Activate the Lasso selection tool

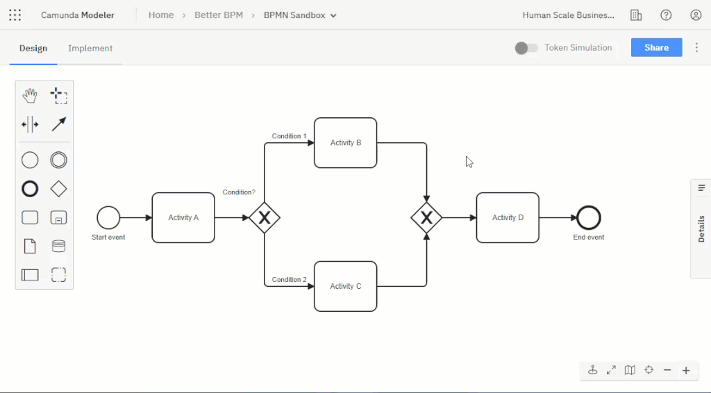click(59, 96)
